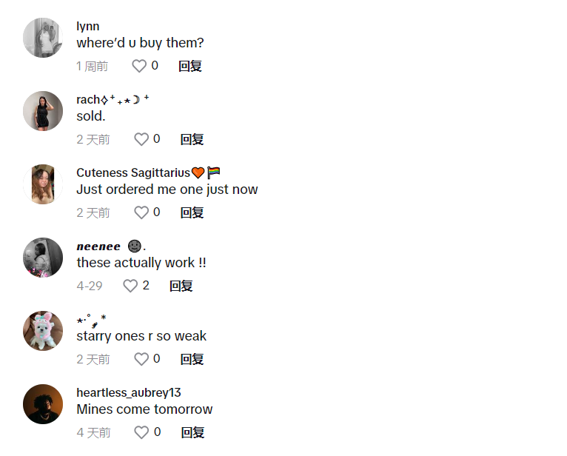Reply to lynn's "where'd u buy them?" comment

click(x=190, y=66)
